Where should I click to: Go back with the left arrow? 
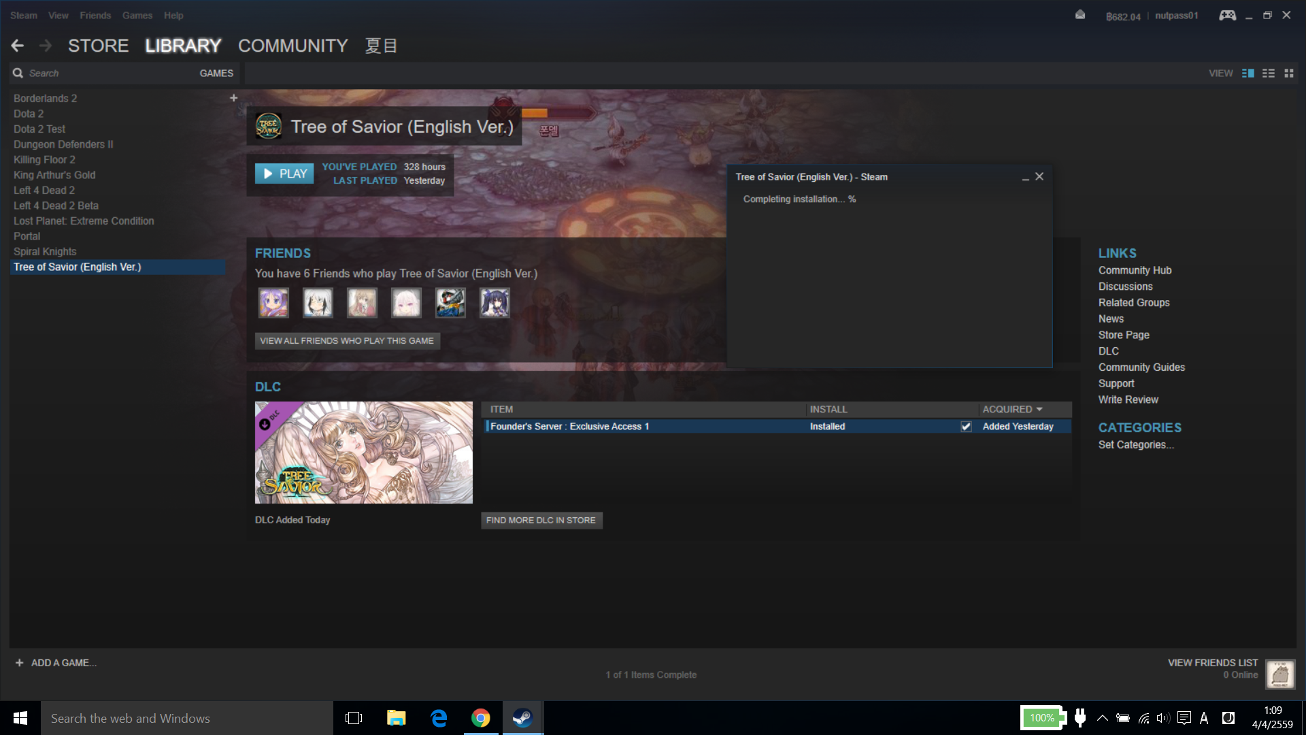click(18, 46)
